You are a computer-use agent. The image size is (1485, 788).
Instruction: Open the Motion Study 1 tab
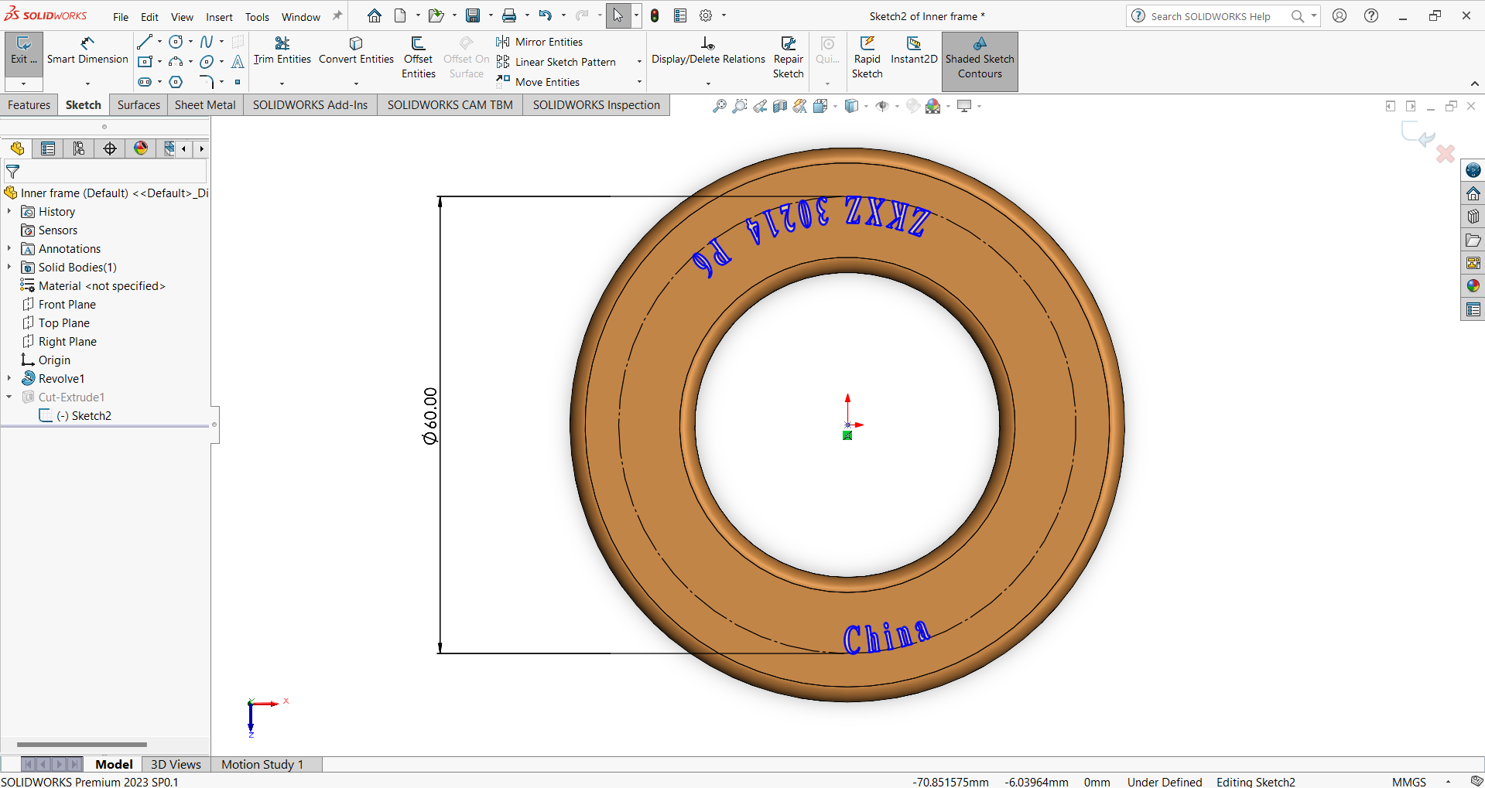tap(262, 764)
